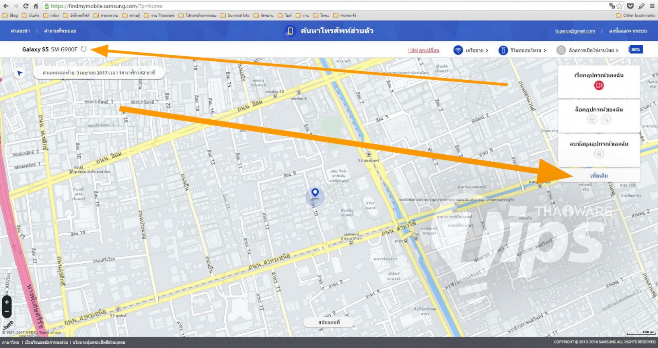Expand the เครือข่าย network menu
The width and height of the screenshot is (658, 348).
[x=477, y=50]
